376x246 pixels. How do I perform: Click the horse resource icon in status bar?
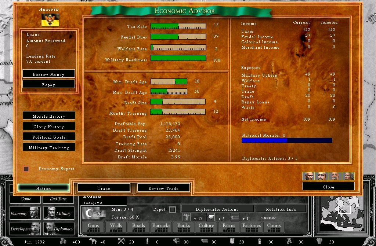point(94,241)
